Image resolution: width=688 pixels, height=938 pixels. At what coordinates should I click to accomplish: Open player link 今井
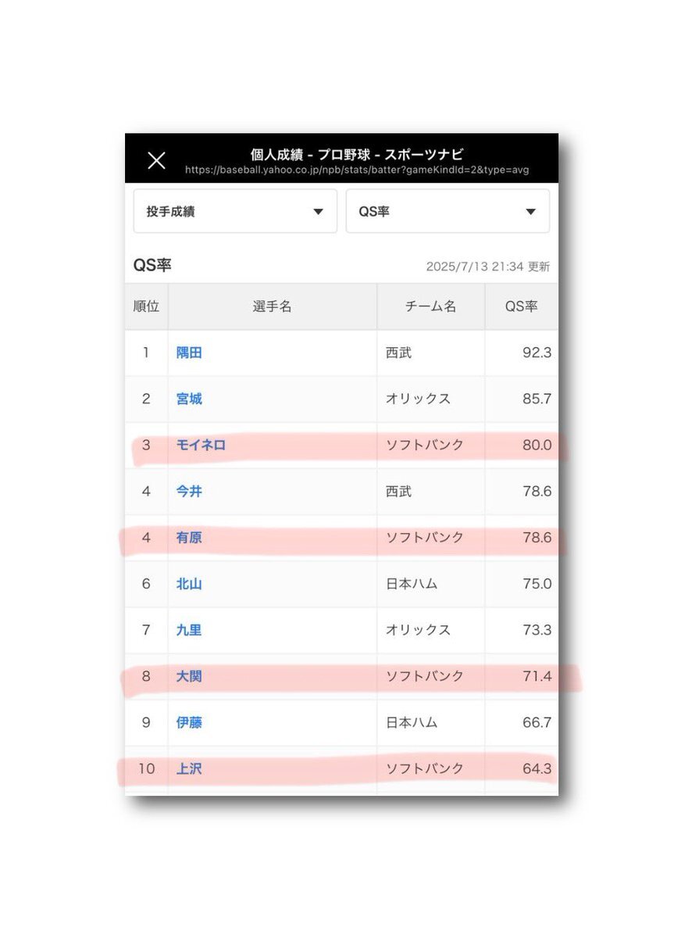coord(189,491)
